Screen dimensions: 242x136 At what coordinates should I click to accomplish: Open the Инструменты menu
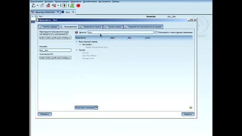[105, 2]
